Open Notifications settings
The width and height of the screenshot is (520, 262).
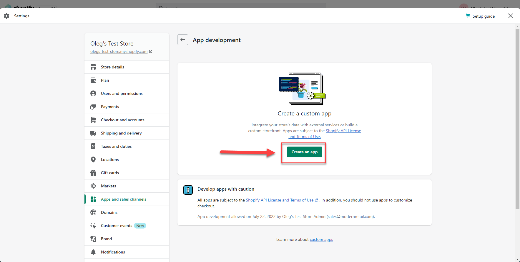point(127,252)
